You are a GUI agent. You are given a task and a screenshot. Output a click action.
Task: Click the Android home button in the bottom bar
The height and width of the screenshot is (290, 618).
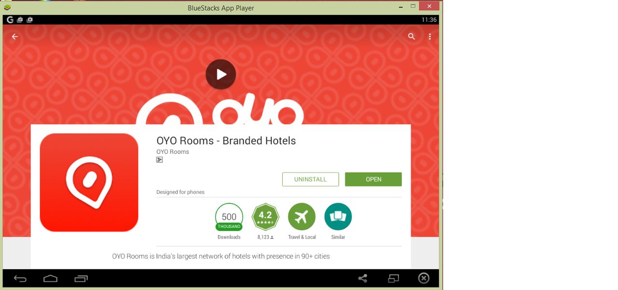(50, 278)
